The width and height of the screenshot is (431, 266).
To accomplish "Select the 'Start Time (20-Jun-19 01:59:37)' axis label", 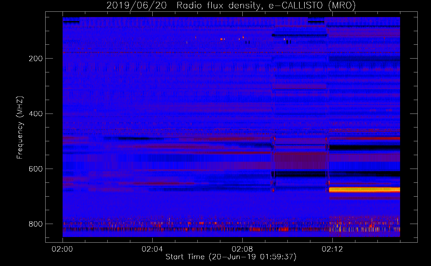I will click(x=231, y=257).
